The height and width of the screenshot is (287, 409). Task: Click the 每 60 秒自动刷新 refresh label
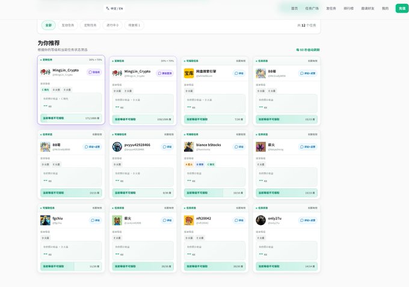pyautogui.click(x=308, y=50)
